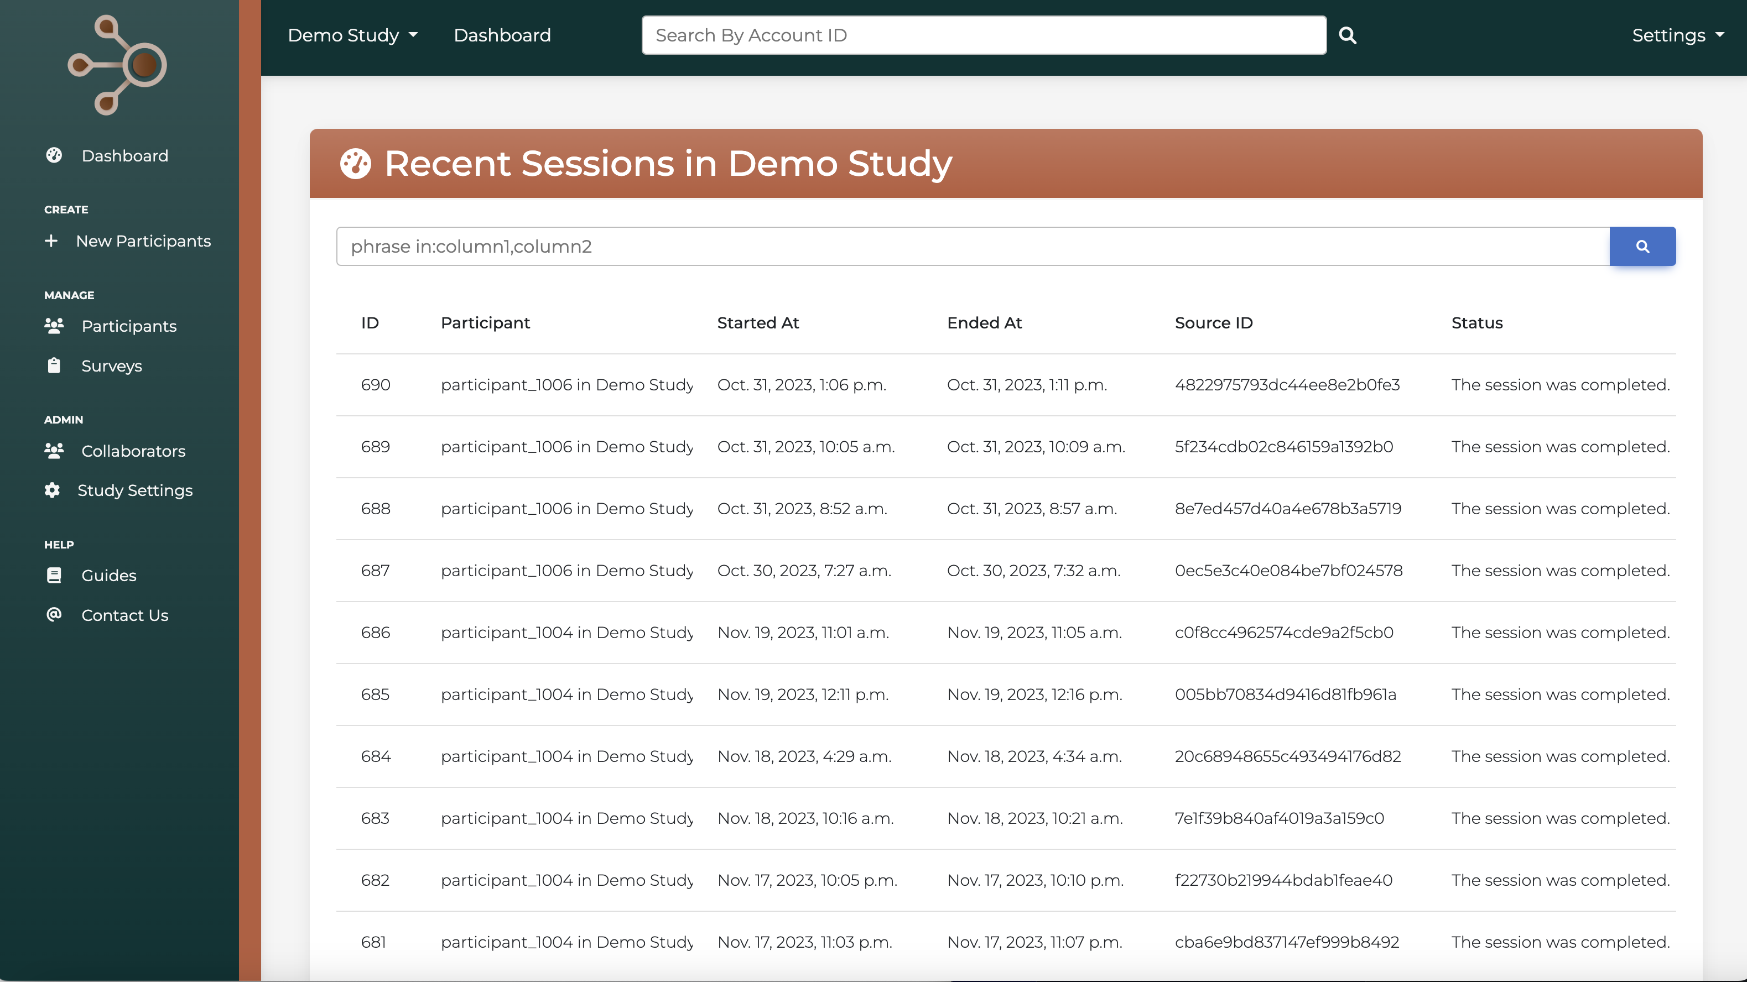Click start time Oct. 31, 2023, 1:06 p.m.
Viewport: 1747px width, 982px height.
click(802, 384)
